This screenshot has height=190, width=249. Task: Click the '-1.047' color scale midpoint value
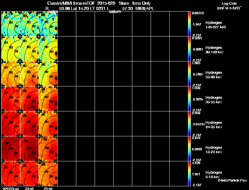(197, 24)
